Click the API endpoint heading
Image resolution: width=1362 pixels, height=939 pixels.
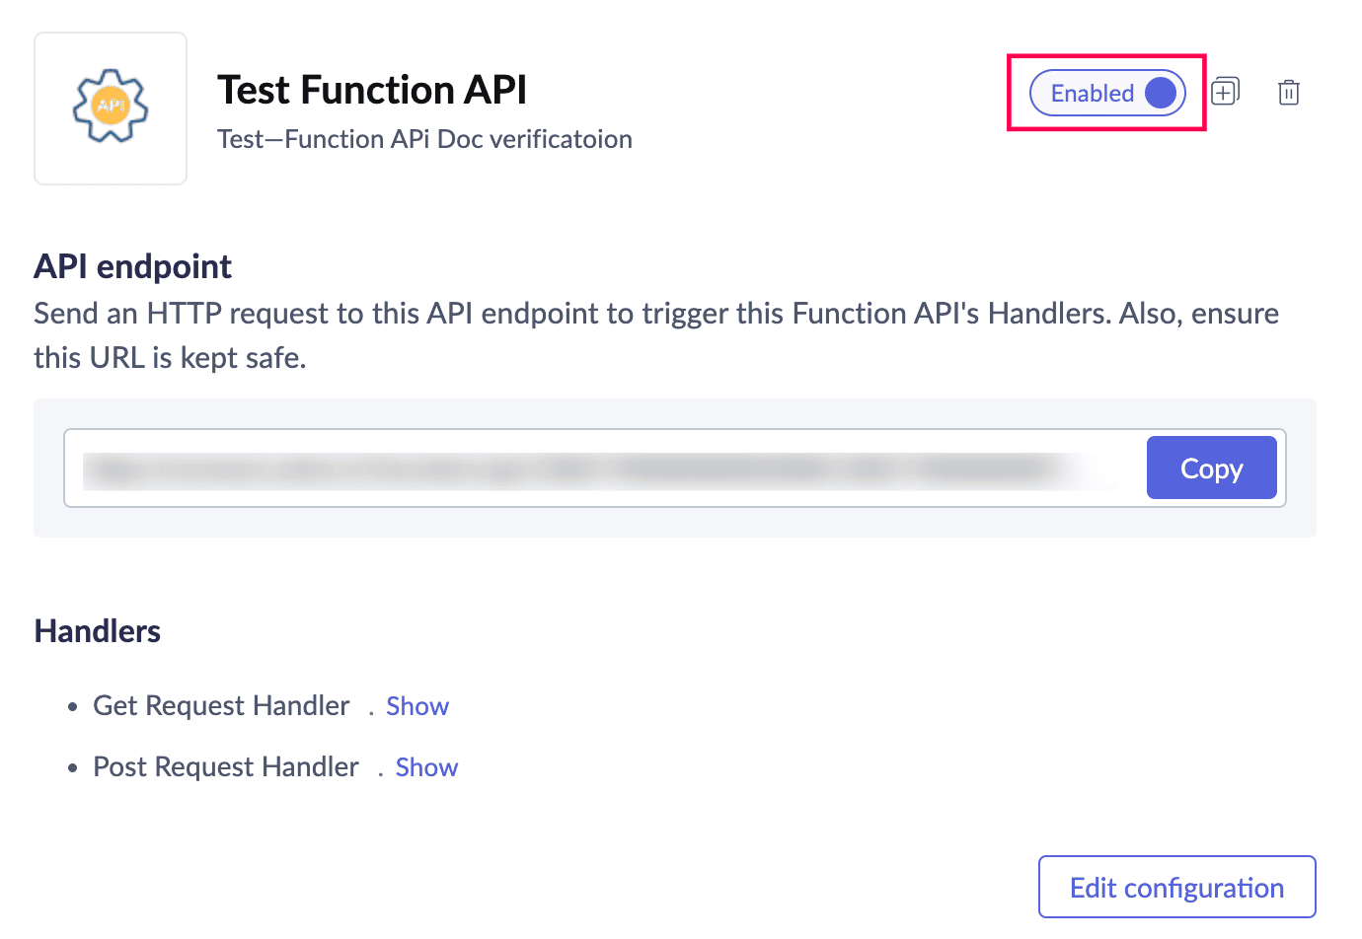132,266
